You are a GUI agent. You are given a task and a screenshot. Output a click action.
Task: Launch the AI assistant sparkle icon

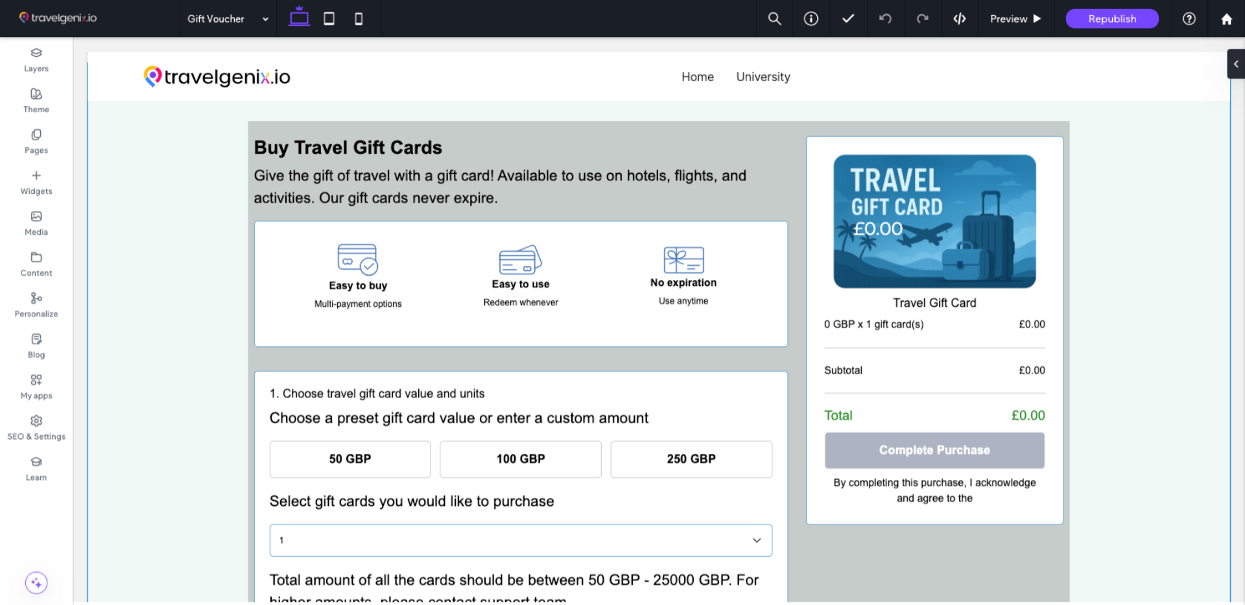(x=36, y=582)
